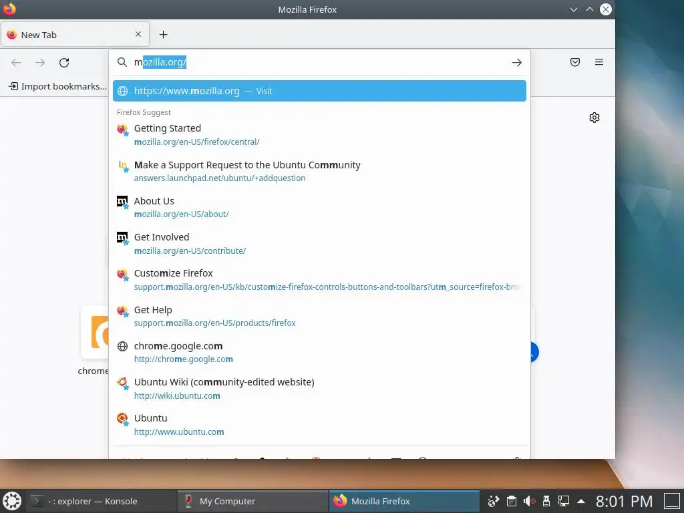Viewport: 684px width, 513px height.
Task: Reload the current page
Action: point(64,62)
